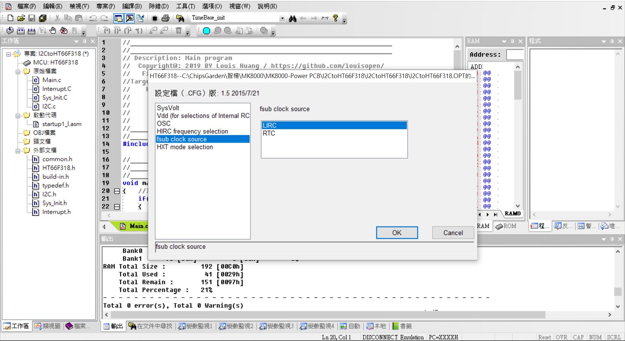This screenshot has width=625, height=341.
Task: Choose RTC as fsub clock source
Action: [334, 133]
